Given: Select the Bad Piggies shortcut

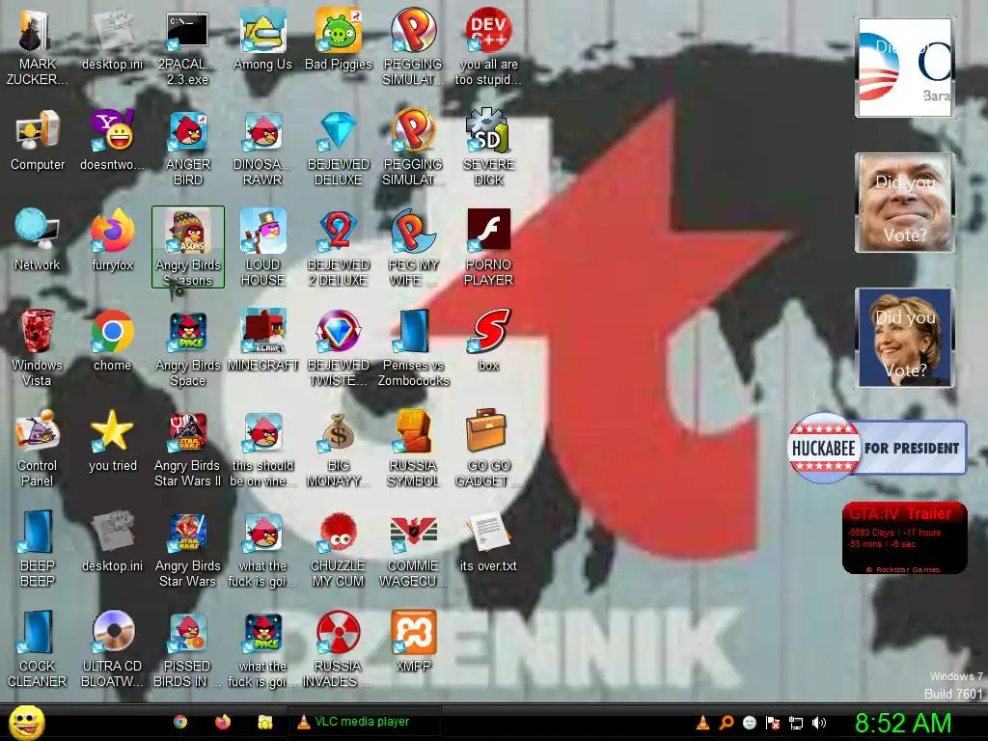Looking at the screenshot, I should pyautogui.click(x=339, y=40).
